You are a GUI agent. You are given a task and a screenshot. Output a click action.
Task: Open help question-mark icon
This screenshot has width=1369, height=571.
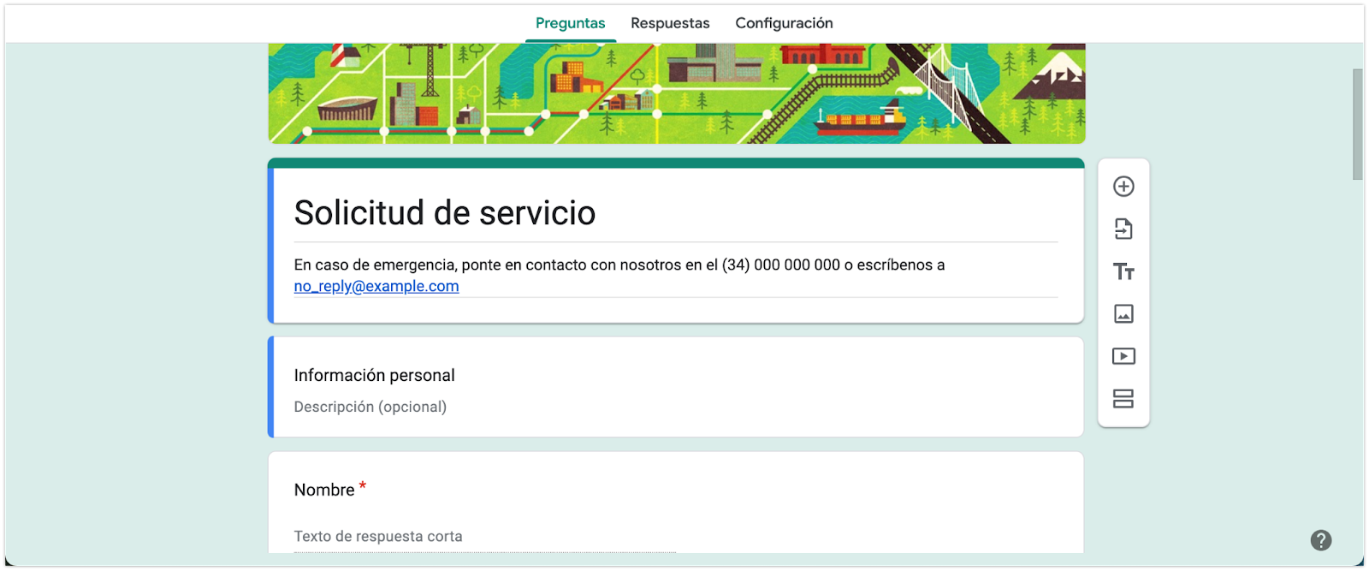pyautogui.click(x=1321, y=540)
